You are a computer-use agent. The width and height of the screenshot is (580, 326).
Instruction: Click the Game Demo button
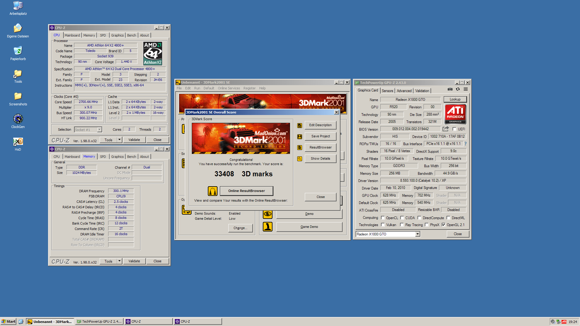point(309,227)
